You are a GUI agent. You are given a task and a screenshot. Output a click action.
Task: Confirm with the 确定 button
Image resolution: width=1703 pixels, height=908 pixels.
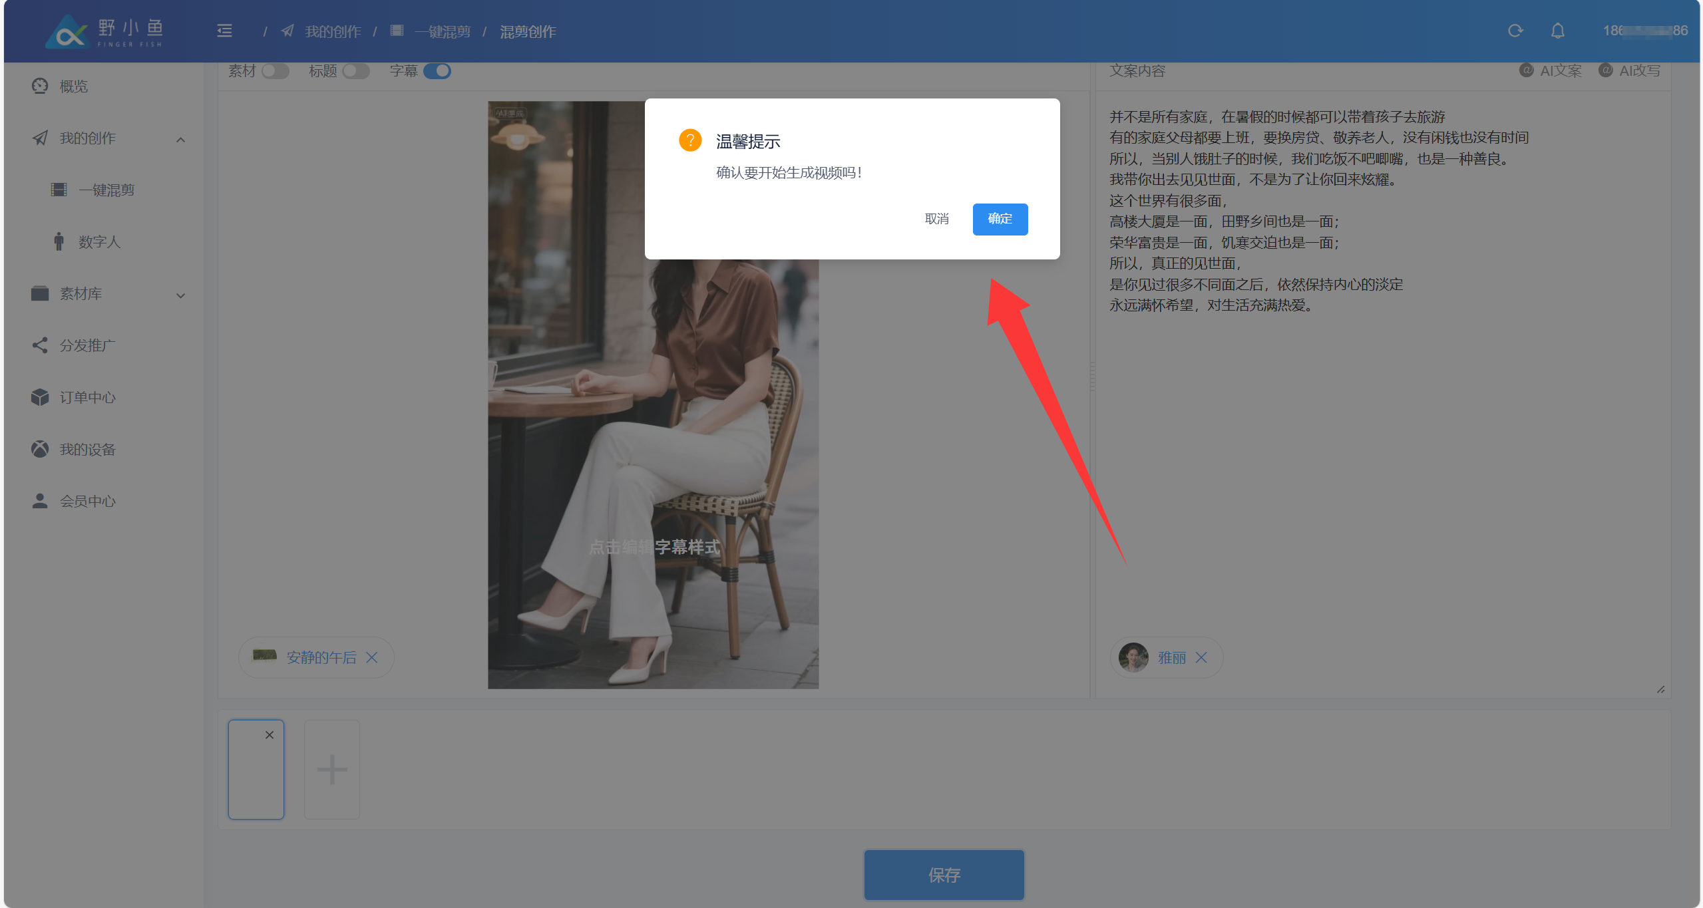[1000, 219]
